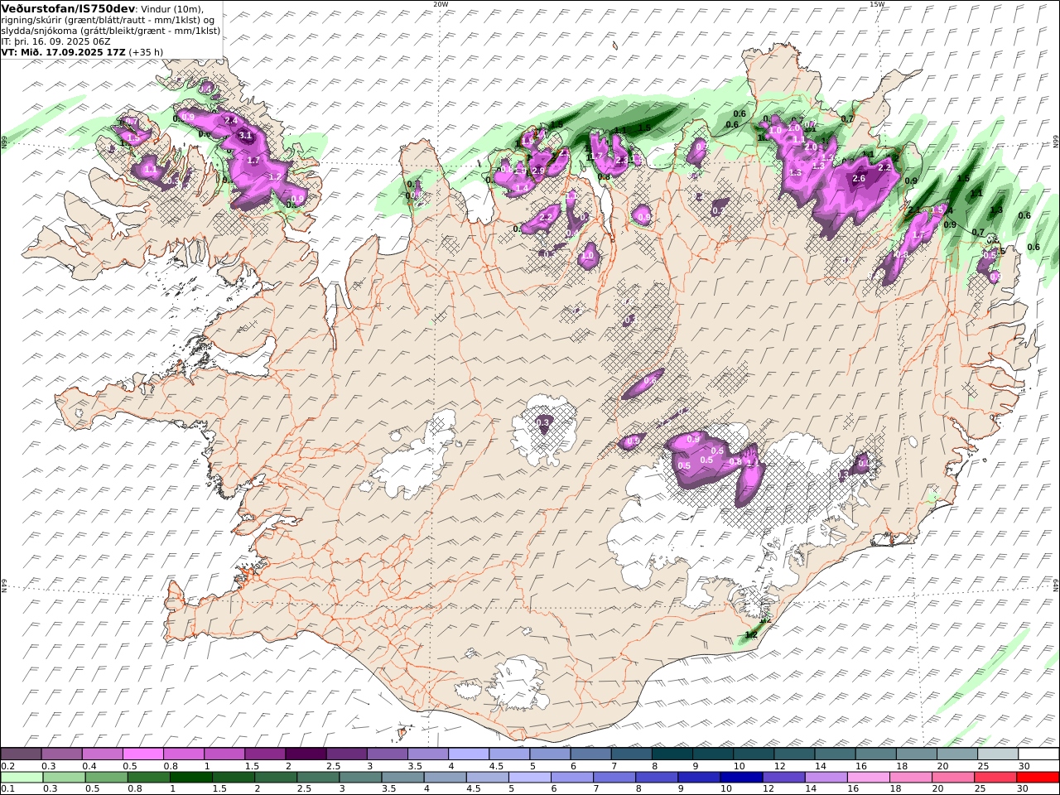Pick lower legend pale green swatch 0.1–0.3
The height and width of the screenshot is (795, 1060).
pos(22,778)
